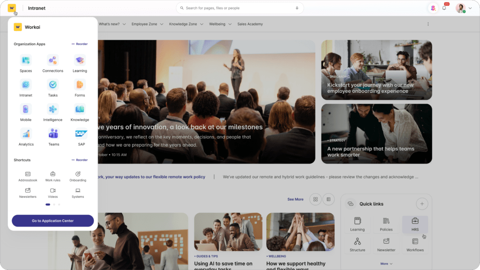Click the second pagination dot under Shortcuts
The width and height of the screenshot is (480, 270).
[x=54, y=204]
